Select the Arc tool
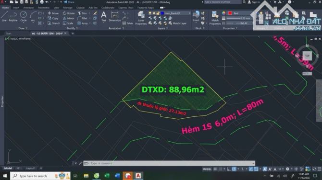Screen dimensions: 322x180 (x=33, y=16)
